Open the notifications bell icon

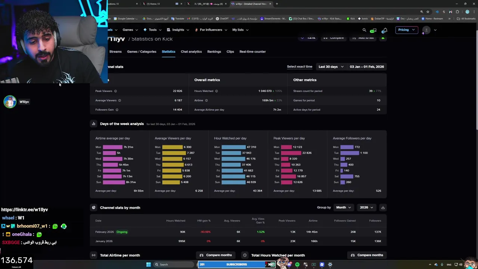tap(385, 30)
